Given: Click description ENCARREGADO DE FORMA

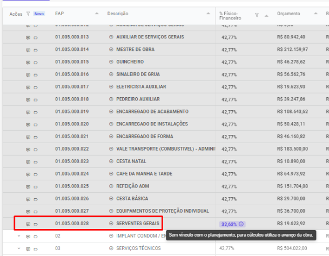Looking at the screenshot, I should click(145, 137).
